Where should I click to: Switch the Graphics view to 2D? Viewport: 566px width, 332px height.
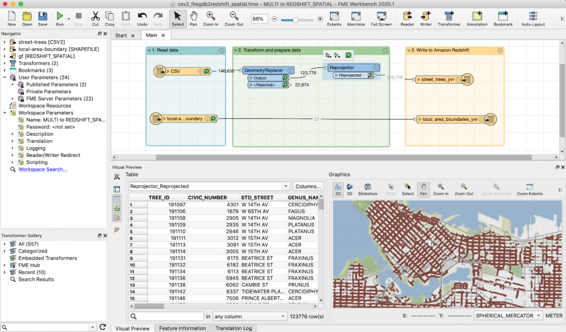point(338,189)
